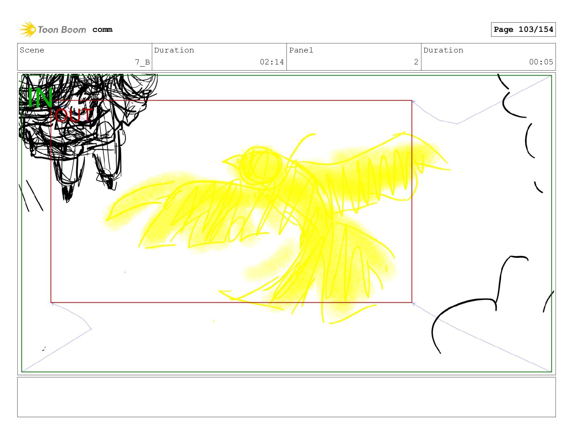Image resolution: width=574 pixels, height=443 pixels.
Task: Click the red 'OUT' camera label
Action: [x=74, y=116]
